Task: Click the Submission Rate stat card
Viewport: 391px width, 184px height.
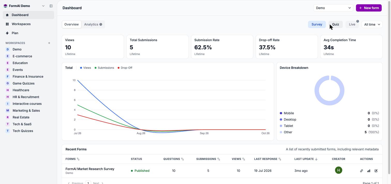Action: pos(222,47)
